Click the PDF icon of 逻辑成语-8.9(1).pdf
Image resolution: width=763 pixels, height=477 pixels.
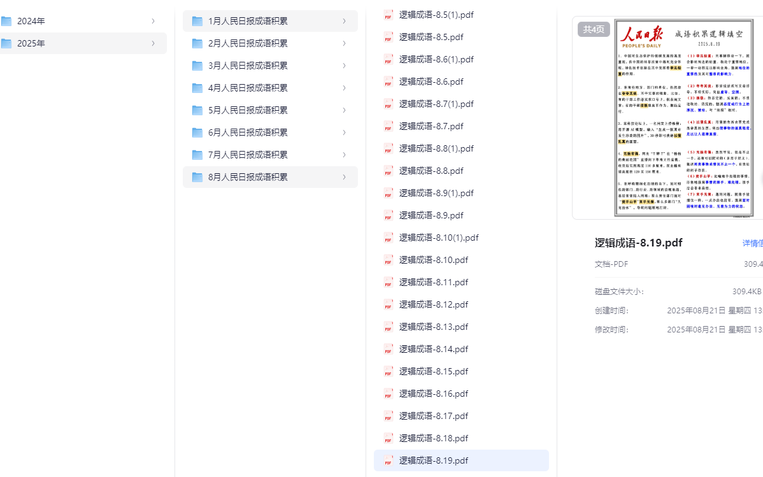tap(389, 193)
